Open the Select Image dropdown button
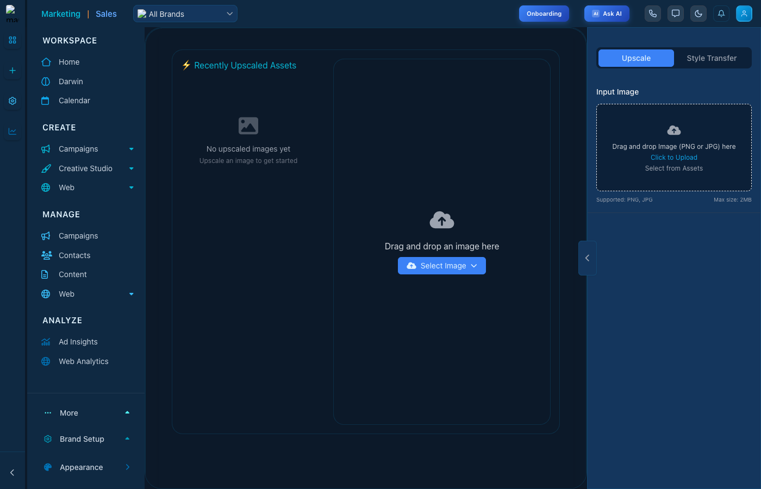This screenshot has height=489, width=761. point(442,266)
